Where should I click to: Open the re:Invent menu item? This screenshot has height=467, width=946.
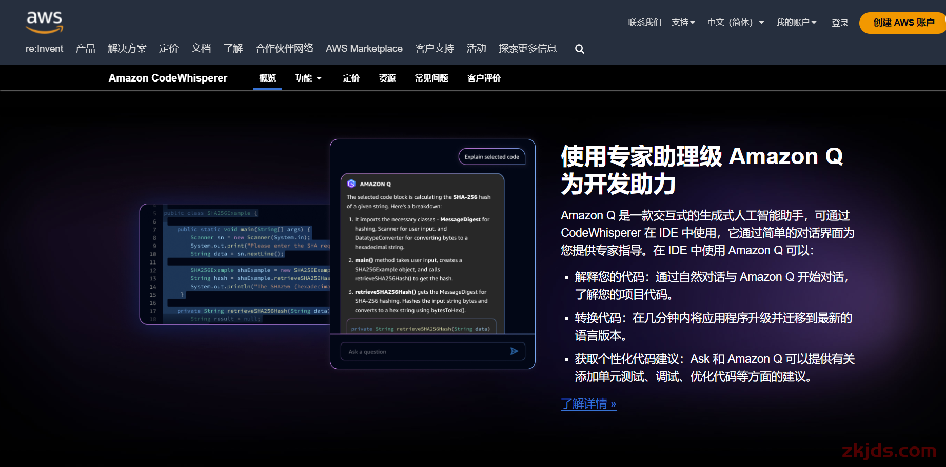click(x=45, y=49)
